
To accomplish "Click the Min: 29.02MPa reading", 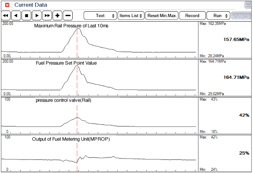I will pos(212,94).
